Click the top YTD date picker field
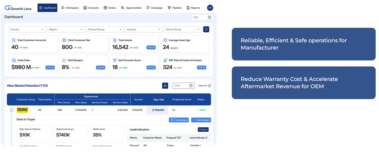The height and width of the screenshot is (158, 379). [202, 18]
